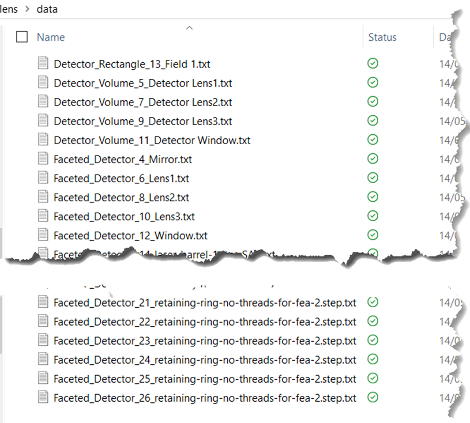470x423 pixels.
Task: Click the sort arrow above Name header
Action: coord(189,28)
